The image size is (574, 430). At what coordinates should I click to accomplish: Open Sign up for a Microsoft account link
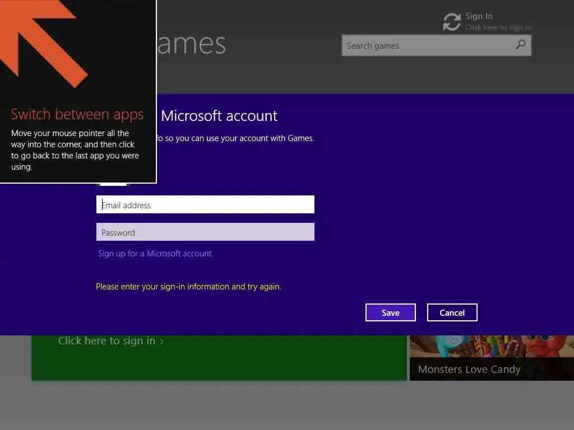pyautogui.click(x=155, y=254)
